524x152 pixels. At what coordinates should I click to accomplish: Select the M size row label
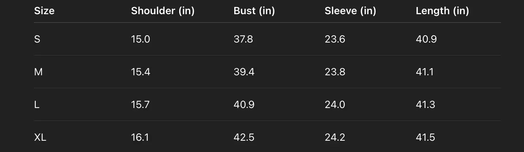click(x=38, y=72)
